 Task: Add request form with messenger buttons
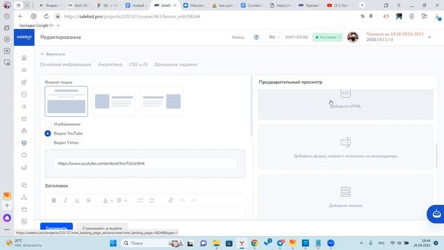(345, 147)
